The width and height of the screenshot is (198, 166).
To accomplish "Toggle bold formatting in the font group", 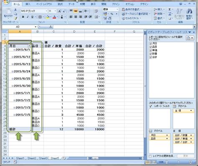I will (23, 17).
